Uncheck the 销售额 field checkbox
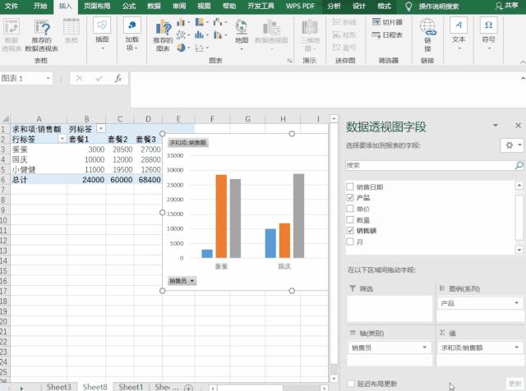The image size is (526, 391). point(350,231)
